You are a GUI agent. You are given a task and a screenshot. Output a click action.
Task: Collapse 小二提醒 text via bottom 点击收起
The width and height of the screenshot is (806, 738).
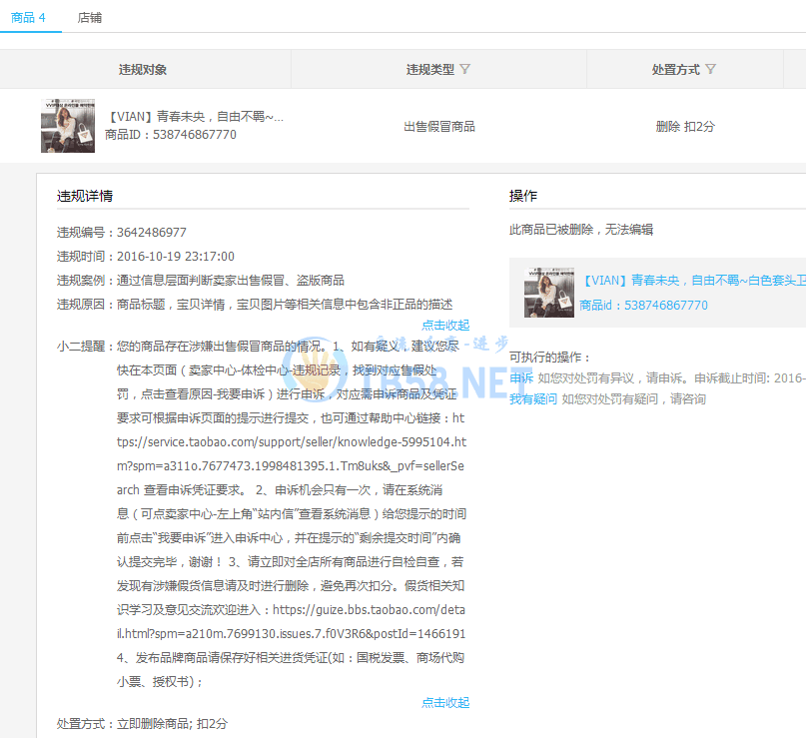point(444,702)
